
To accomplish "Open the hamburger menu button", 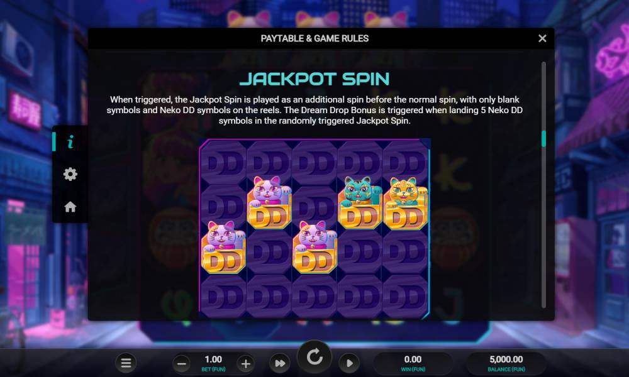I will click(x=126, y=363).
